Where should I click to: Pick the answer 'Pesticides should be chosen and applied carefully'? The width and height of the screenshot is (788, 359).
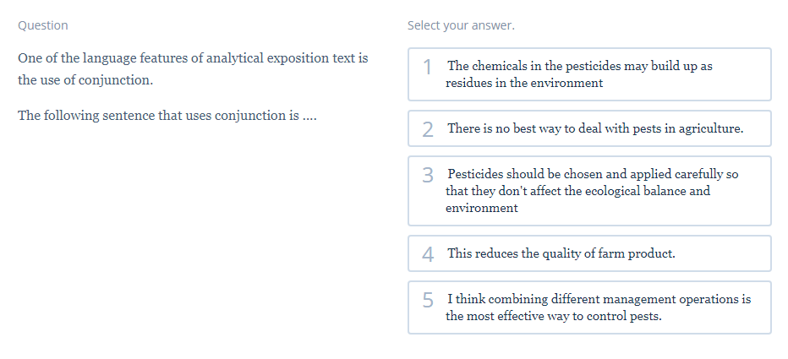(589, 191)
